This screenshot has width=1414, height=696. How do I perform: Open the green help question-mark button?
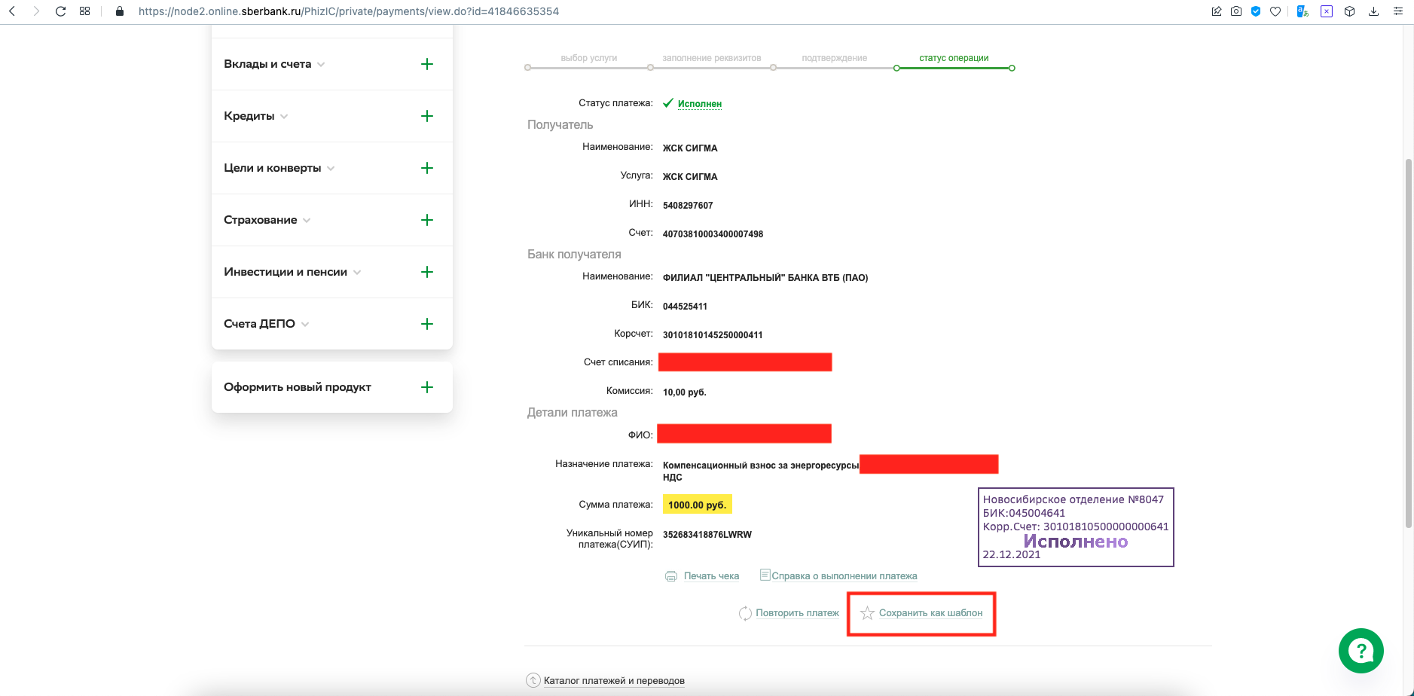click(1361, 651)
